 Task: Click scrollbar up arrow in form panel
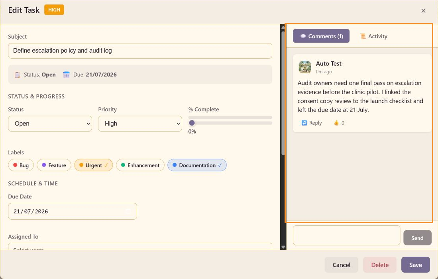click(283, 27)
